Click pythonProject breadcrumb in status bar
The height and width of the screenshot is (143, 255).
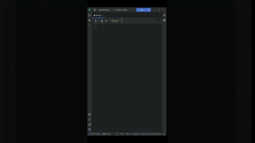pyautogui.click(x=95, y=134)
